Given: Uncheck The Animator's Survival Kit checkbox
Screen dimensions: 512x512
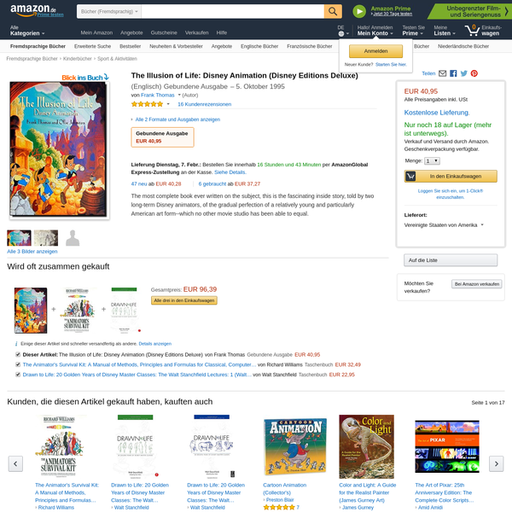Looking at the screenshot, I should pos(18,364).
